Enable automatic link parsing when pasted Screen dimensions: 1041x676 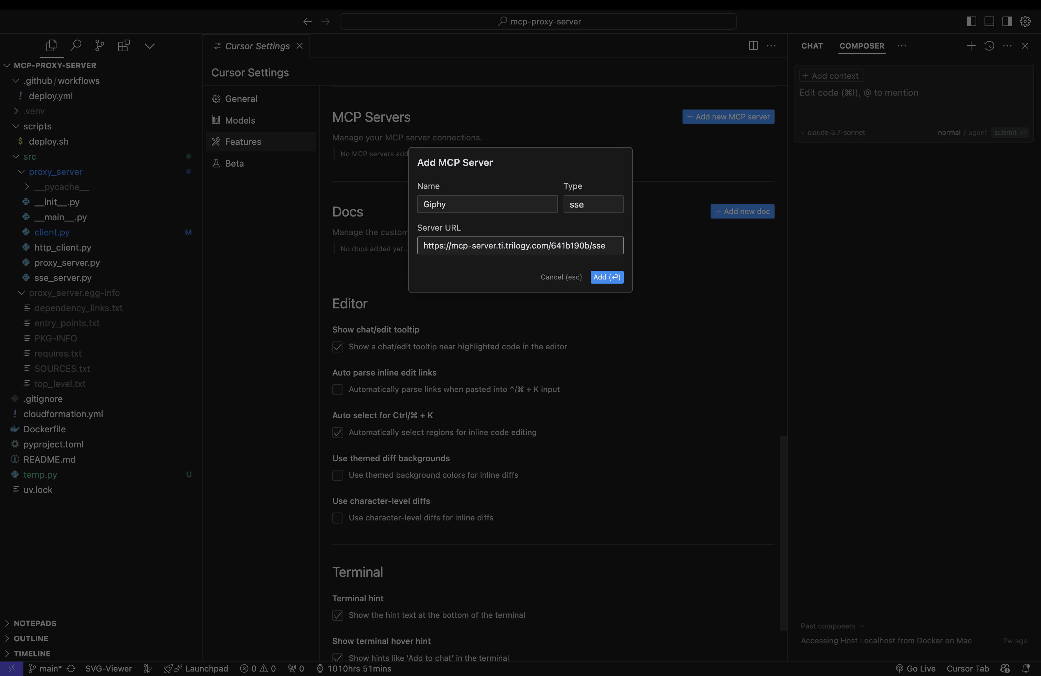[337, 390]
